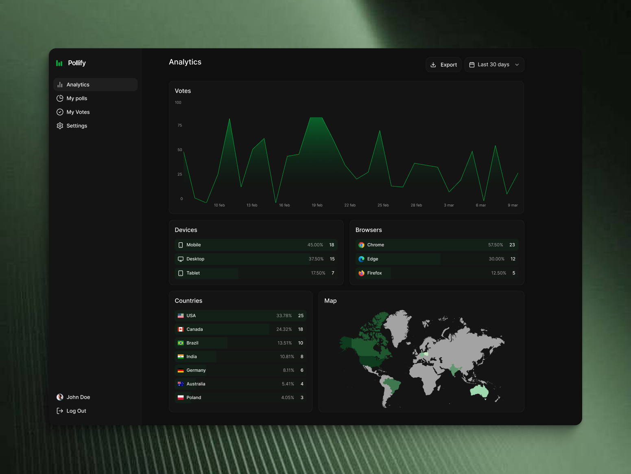This screenshot has height=474, width=631.
Task: Click the Edge 30.00% progress bar
Action: (x=437, y=259)
